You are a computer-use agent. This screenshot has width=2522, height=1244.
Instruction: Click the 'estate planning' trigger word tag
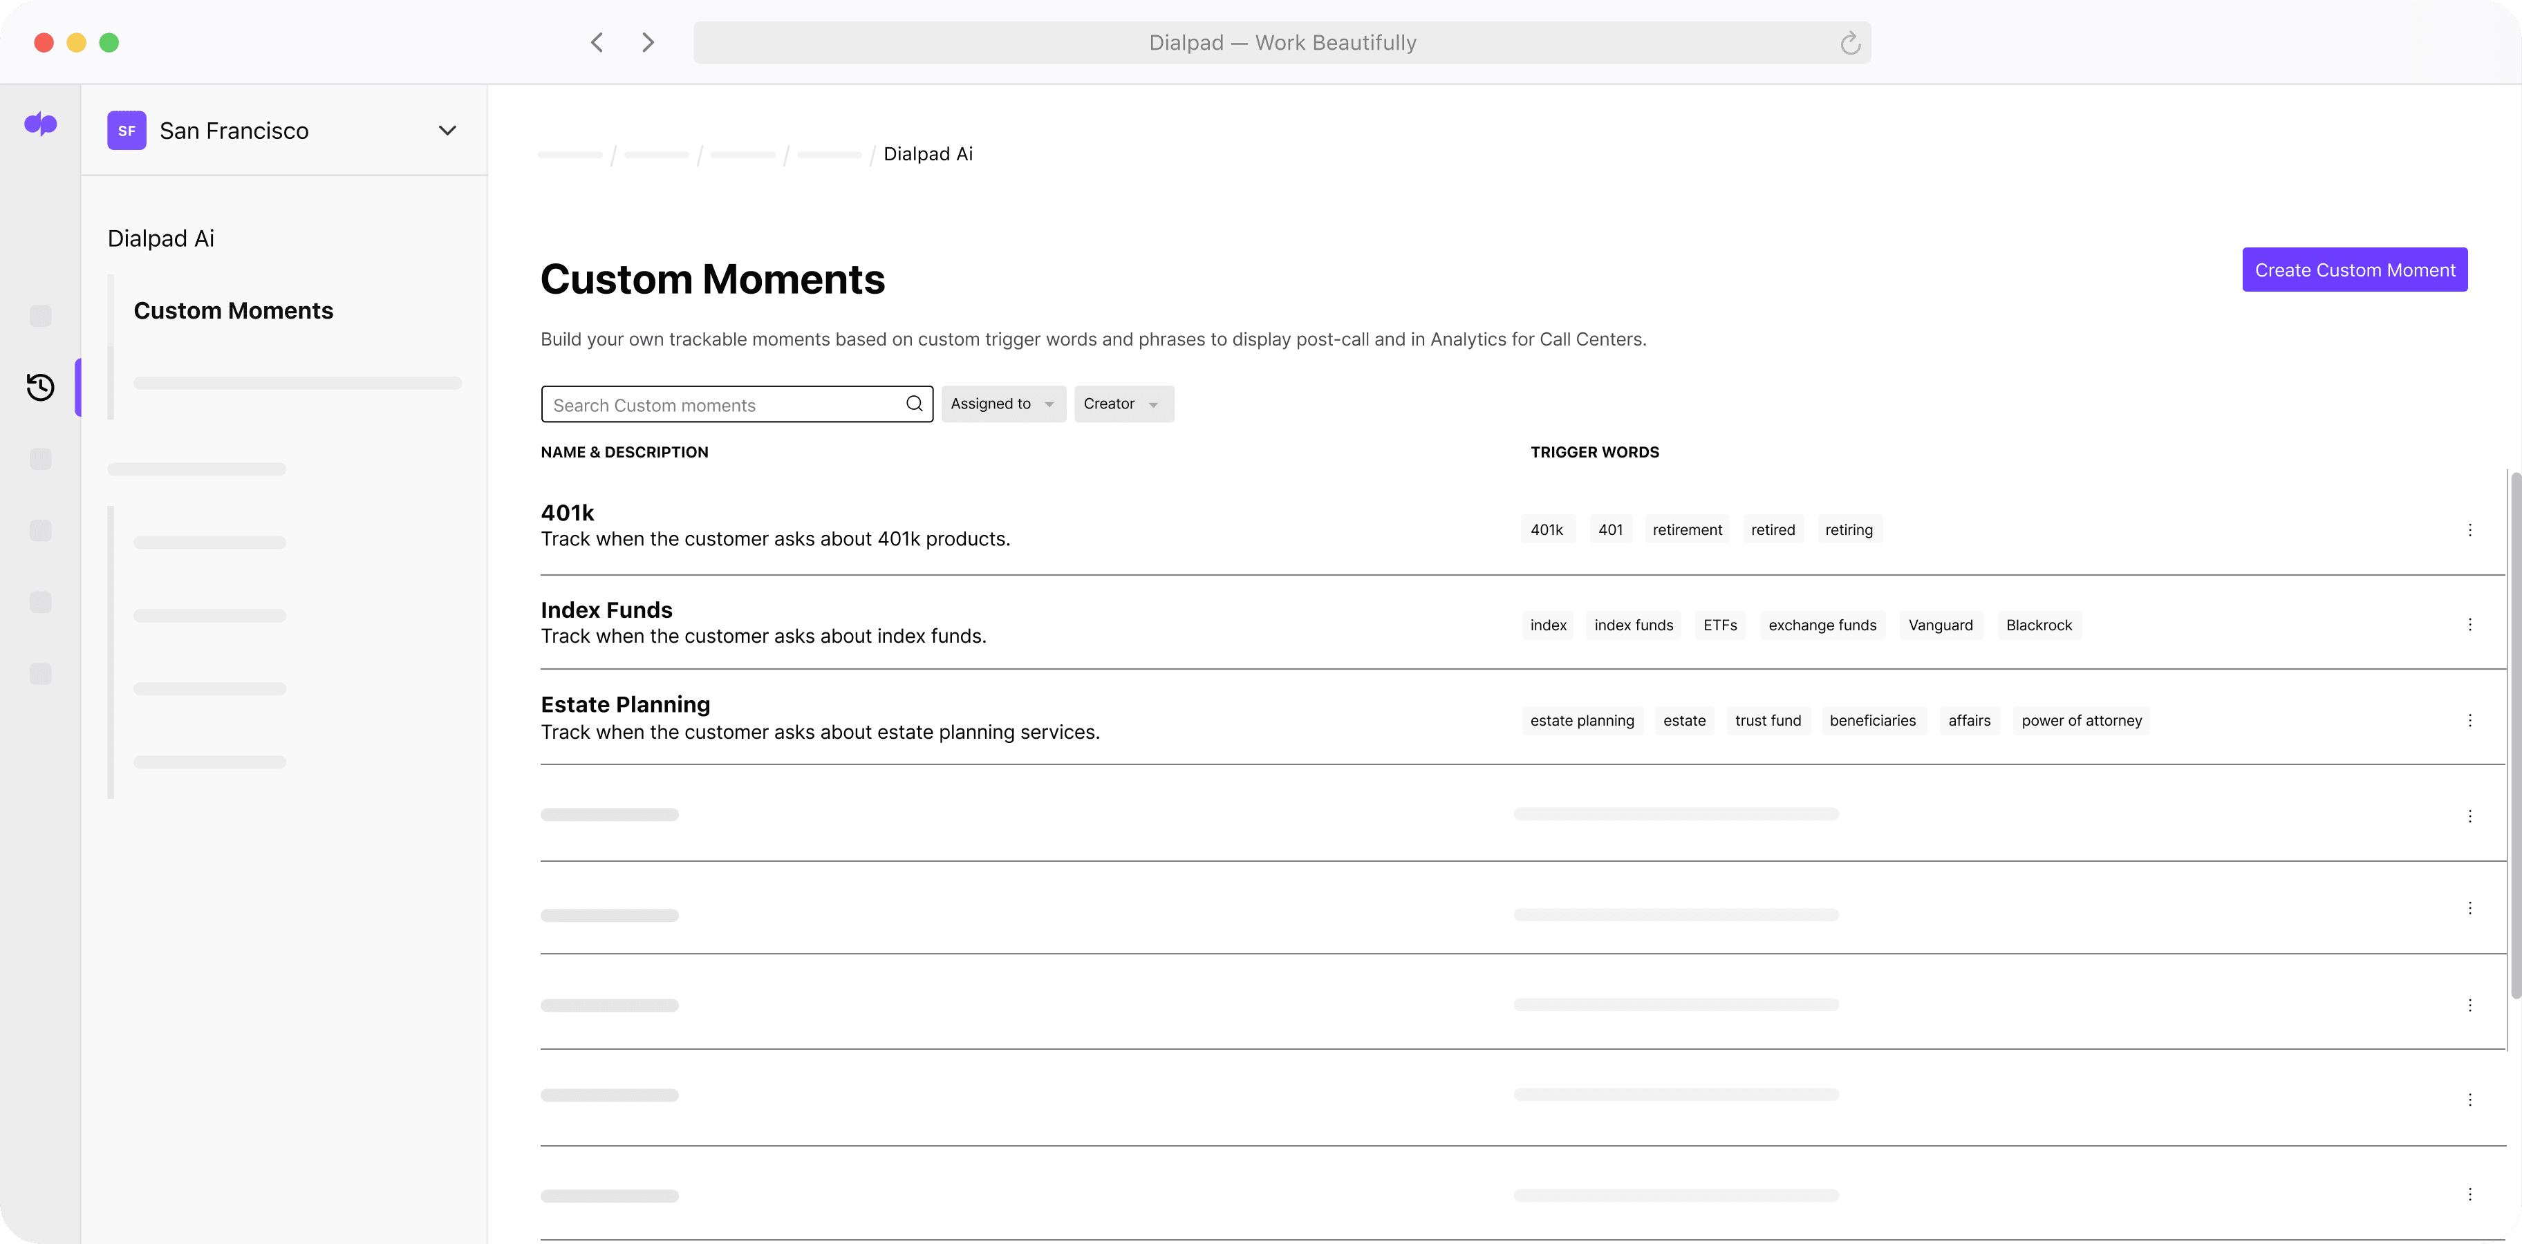click(1581, 720)
